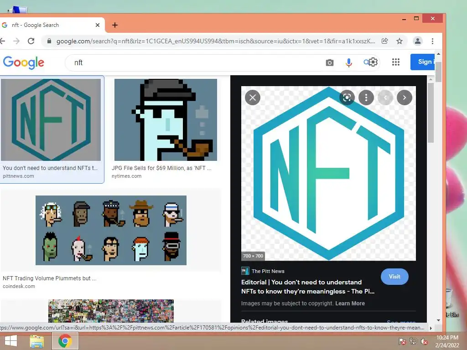The width and height of the screenshot is (467, 350).
Task: Search inside image with Lens icon
Action: 347,98
